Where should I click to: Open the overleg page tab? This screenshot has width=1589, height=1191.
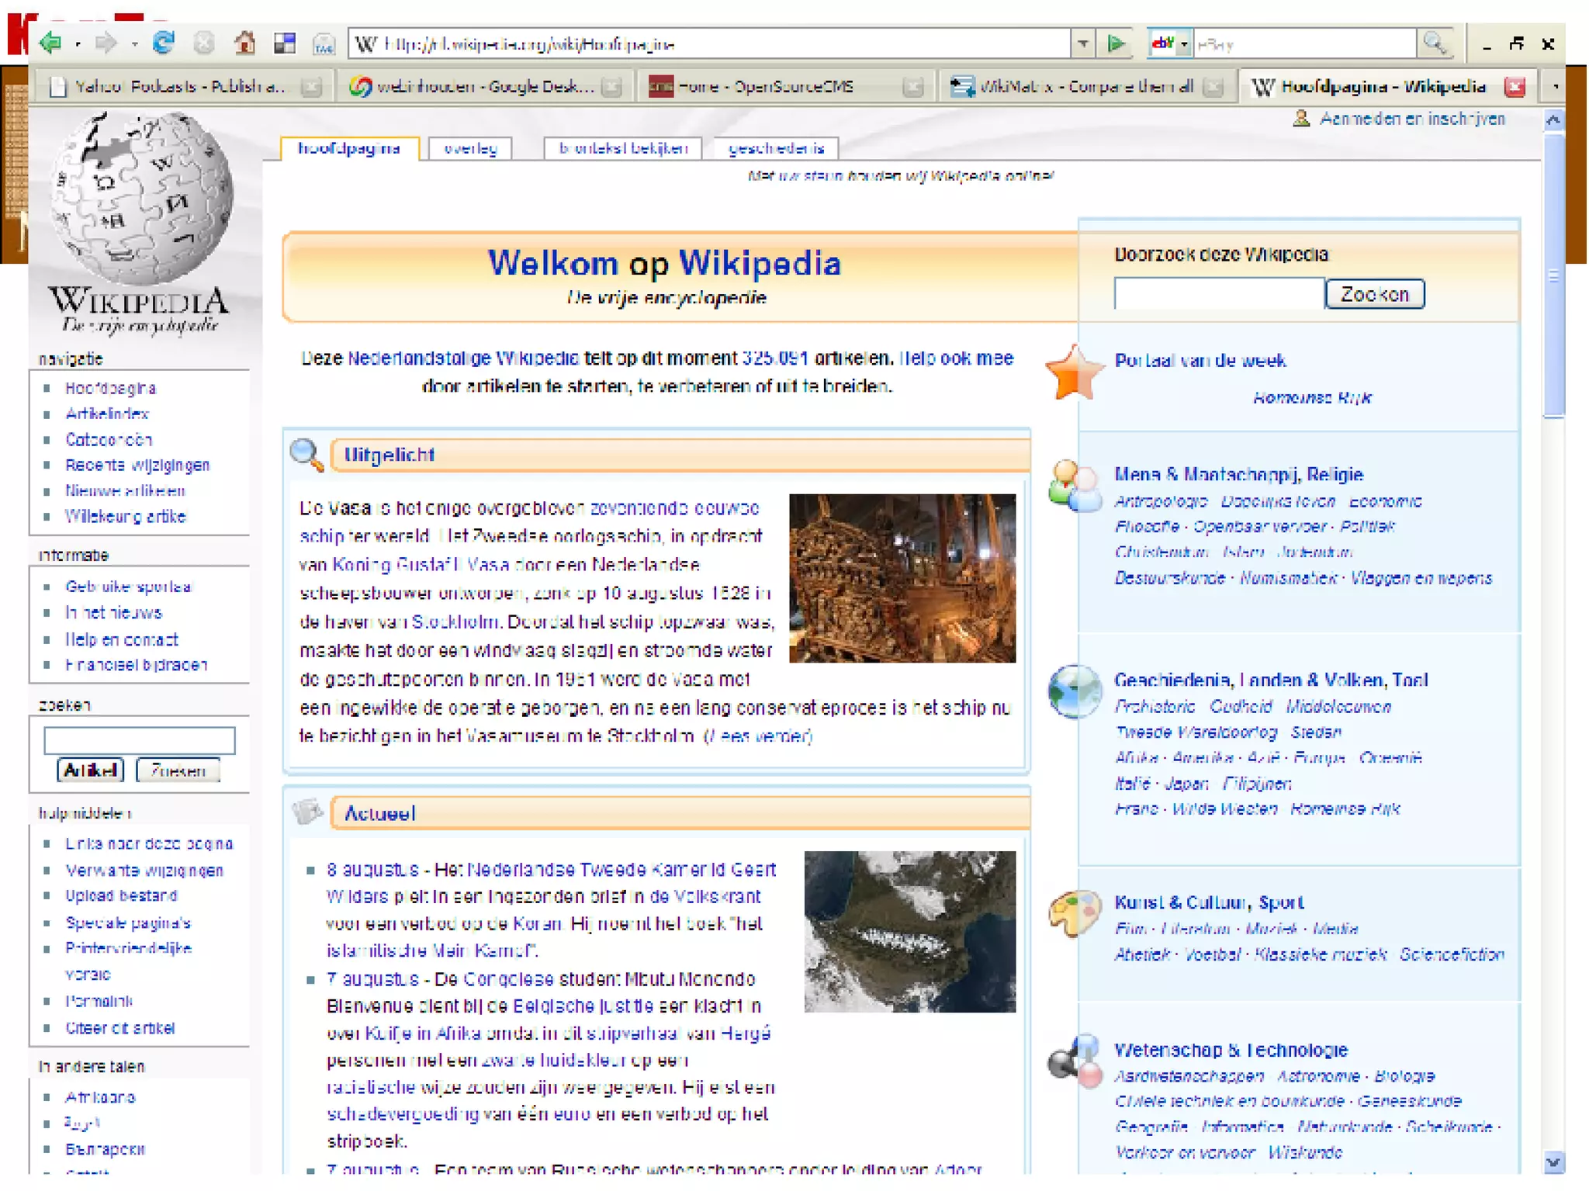click(x=470, y=148)
